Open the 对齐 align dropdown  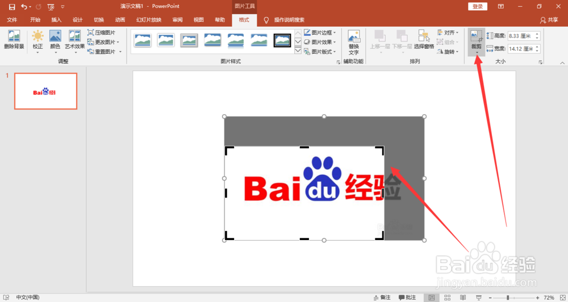point(448,32)
